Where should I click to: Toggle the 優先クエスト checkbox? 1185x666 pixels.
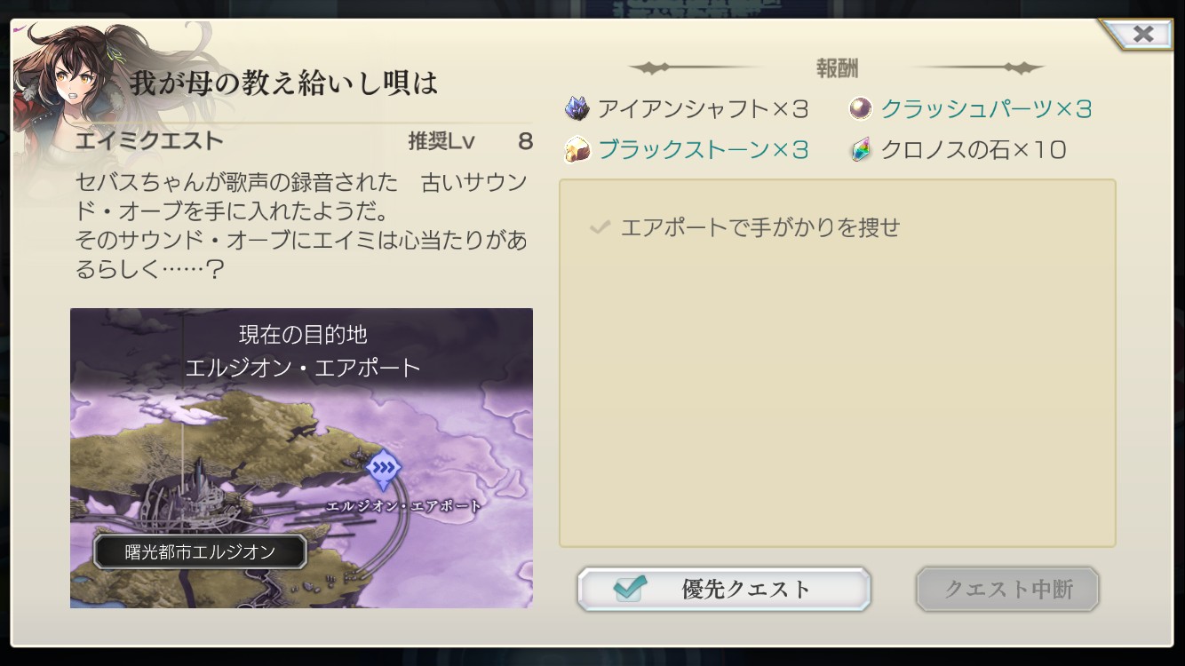pyautogui.click(x=629, y=587)
